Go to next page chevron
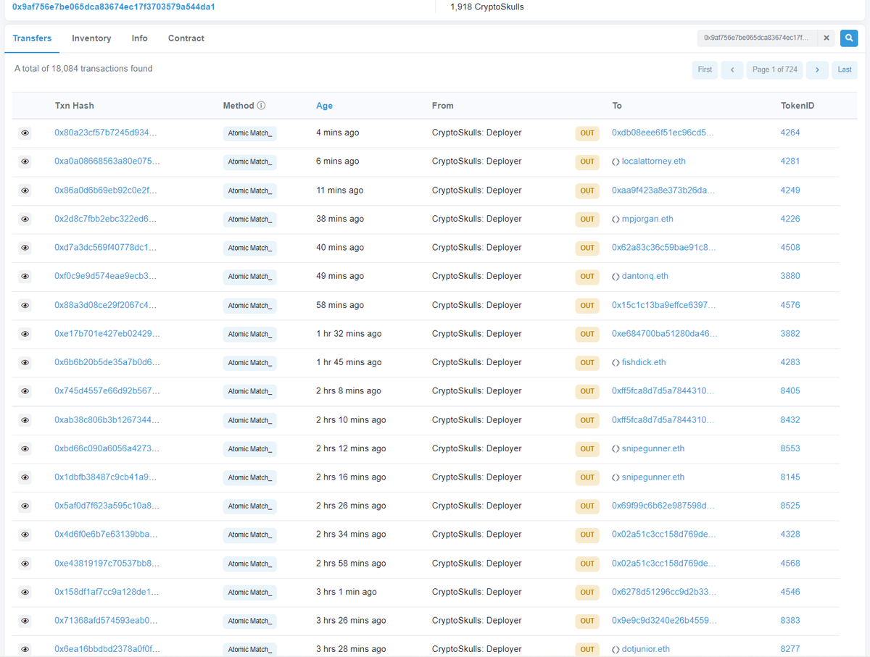 817,70
